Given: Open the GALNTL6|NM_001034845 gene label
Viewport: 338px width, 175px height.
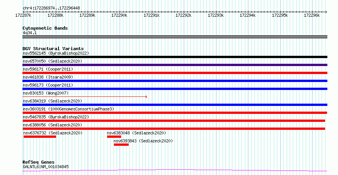Looking at the screenshot, I should [46, 167].
